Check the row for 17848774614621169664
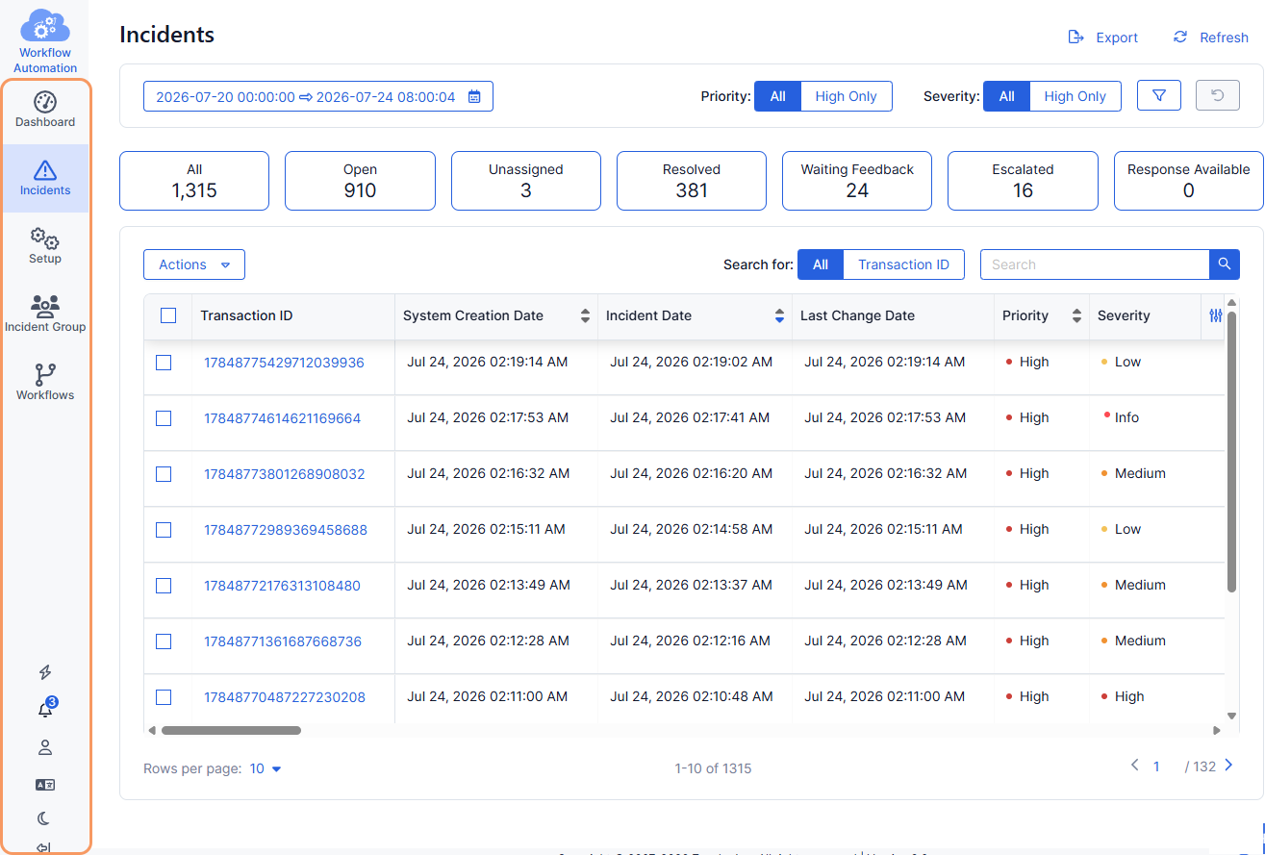 click(x=164, y=418)
